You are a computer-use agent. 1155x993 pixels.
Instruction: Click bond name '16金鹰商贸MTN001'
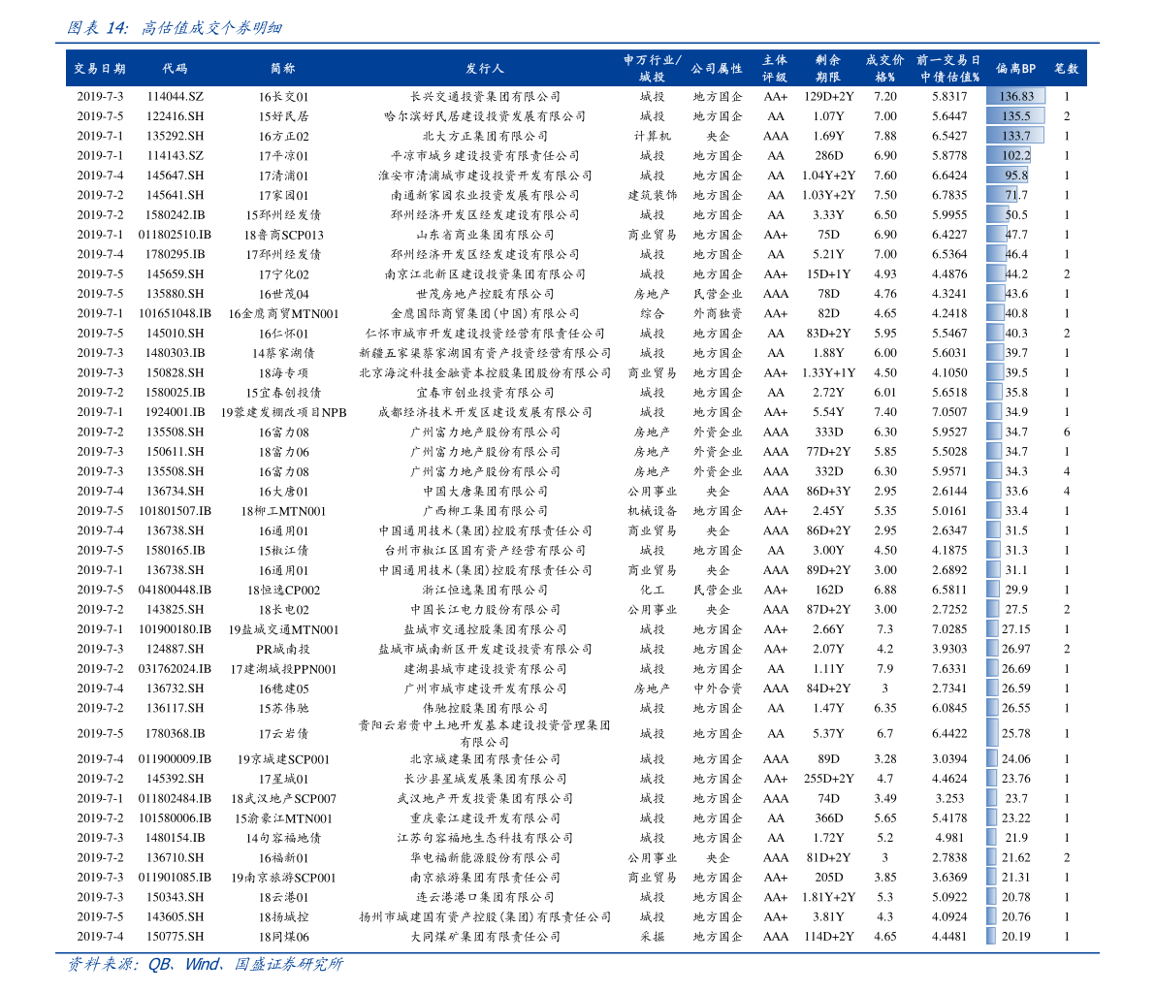283,314
